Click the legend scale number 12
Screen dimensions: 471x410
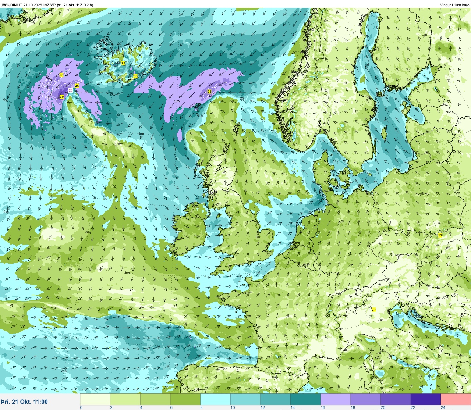[263, 407]
